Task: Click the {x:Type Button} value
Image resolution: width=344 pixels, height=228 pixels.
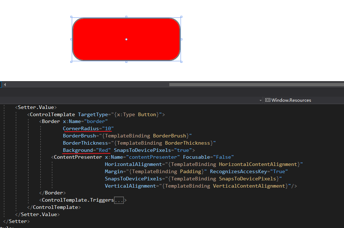Action: (x=136, y=114)
